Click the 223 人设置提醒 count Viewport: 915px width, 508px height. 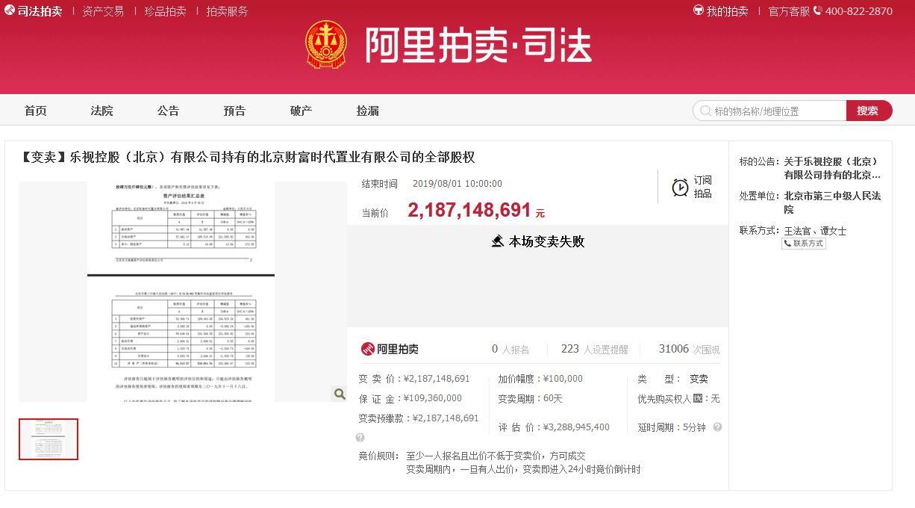(595, 349)
